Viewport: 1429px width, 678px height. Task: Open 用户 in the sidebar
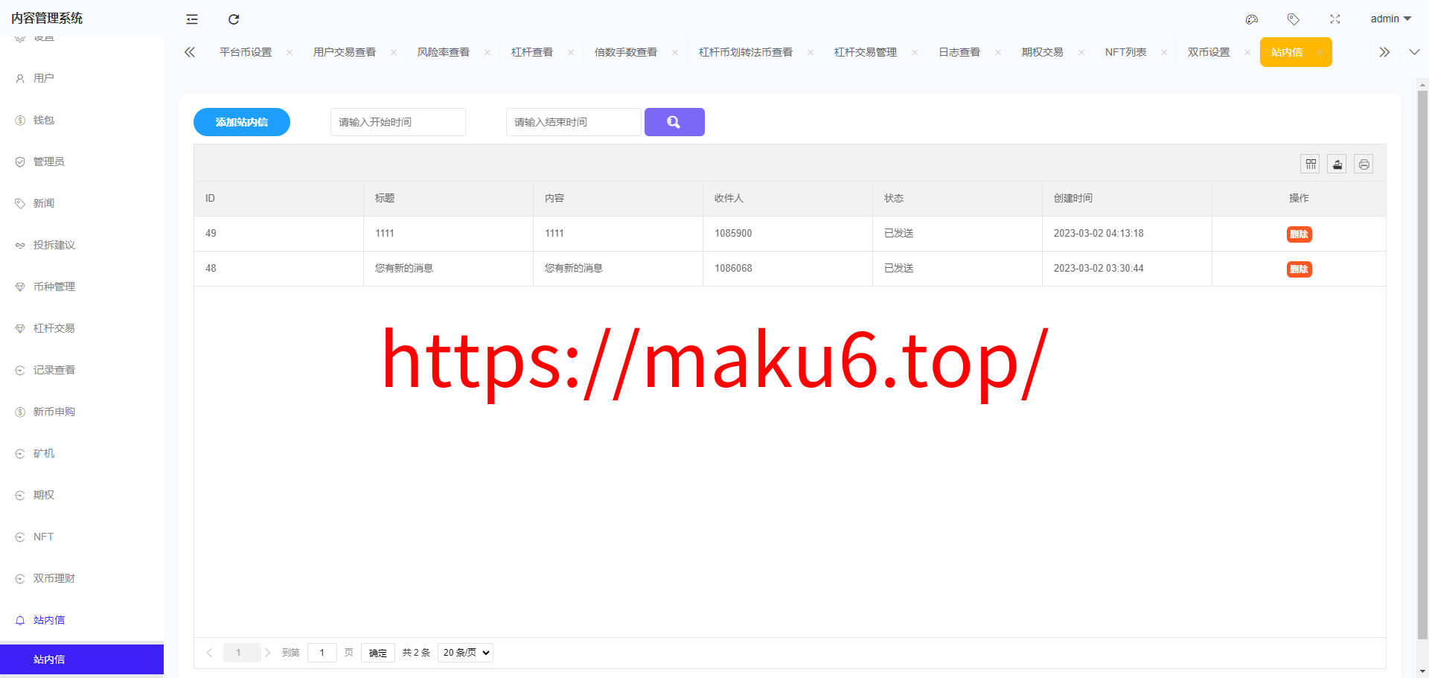pyautogui.click(x=82, y=78)
